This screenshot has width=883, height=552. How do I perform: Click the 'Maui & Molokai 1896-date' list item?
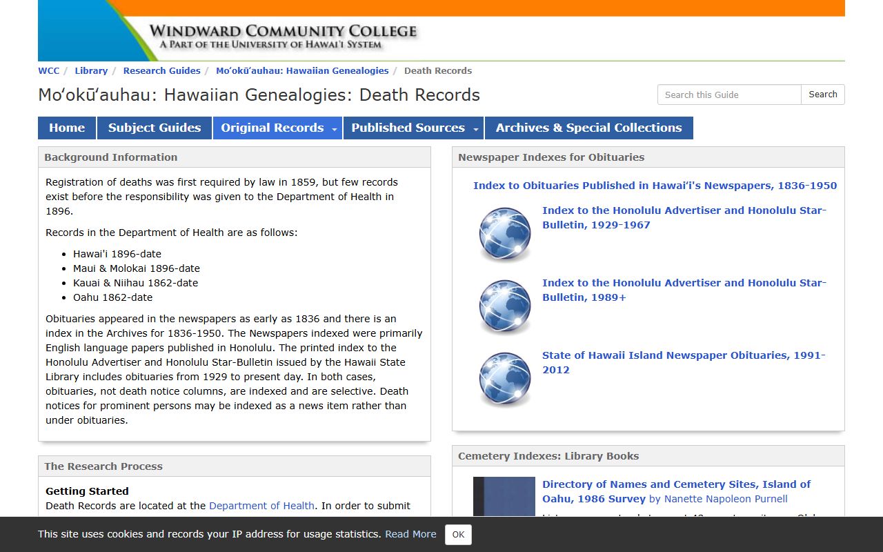[137, 268]
